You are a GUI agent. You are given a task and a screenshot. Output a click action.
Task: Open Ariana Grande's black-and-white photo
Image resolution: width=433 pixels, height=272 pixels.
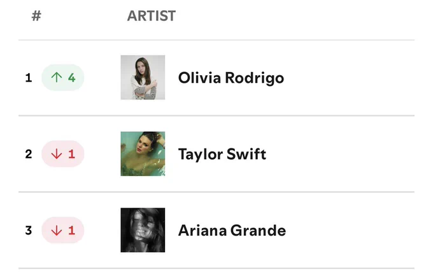point(143,230)
